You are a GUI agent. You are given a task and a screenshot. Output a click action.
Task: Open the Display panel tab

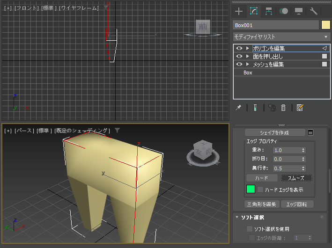tap(299, 11)
